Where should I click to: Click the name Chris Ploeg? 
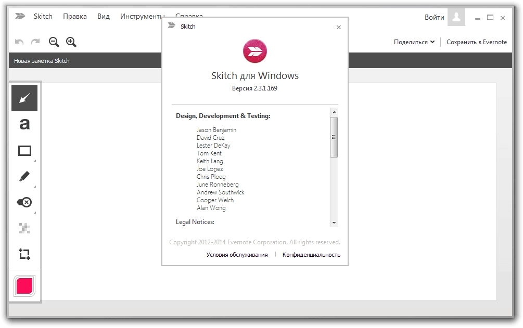211,177
